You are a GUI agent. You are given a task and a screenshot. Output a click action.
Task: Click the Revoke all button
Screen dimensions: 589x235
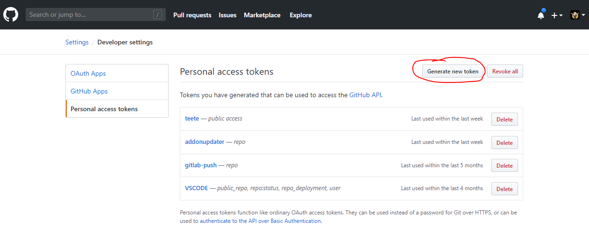tap(505, 71)
